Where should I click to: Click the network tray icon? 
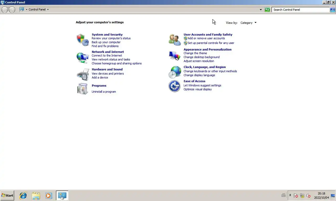[302, 196]
